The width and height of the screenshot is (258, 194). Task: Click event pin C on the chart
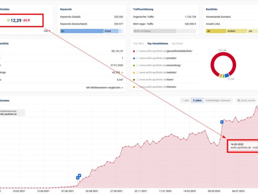pyautogui.click(x=222, y=122)
